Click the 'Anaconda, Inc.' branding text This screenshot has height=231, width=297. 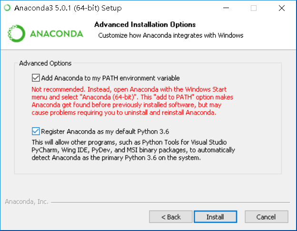point(27,202)
